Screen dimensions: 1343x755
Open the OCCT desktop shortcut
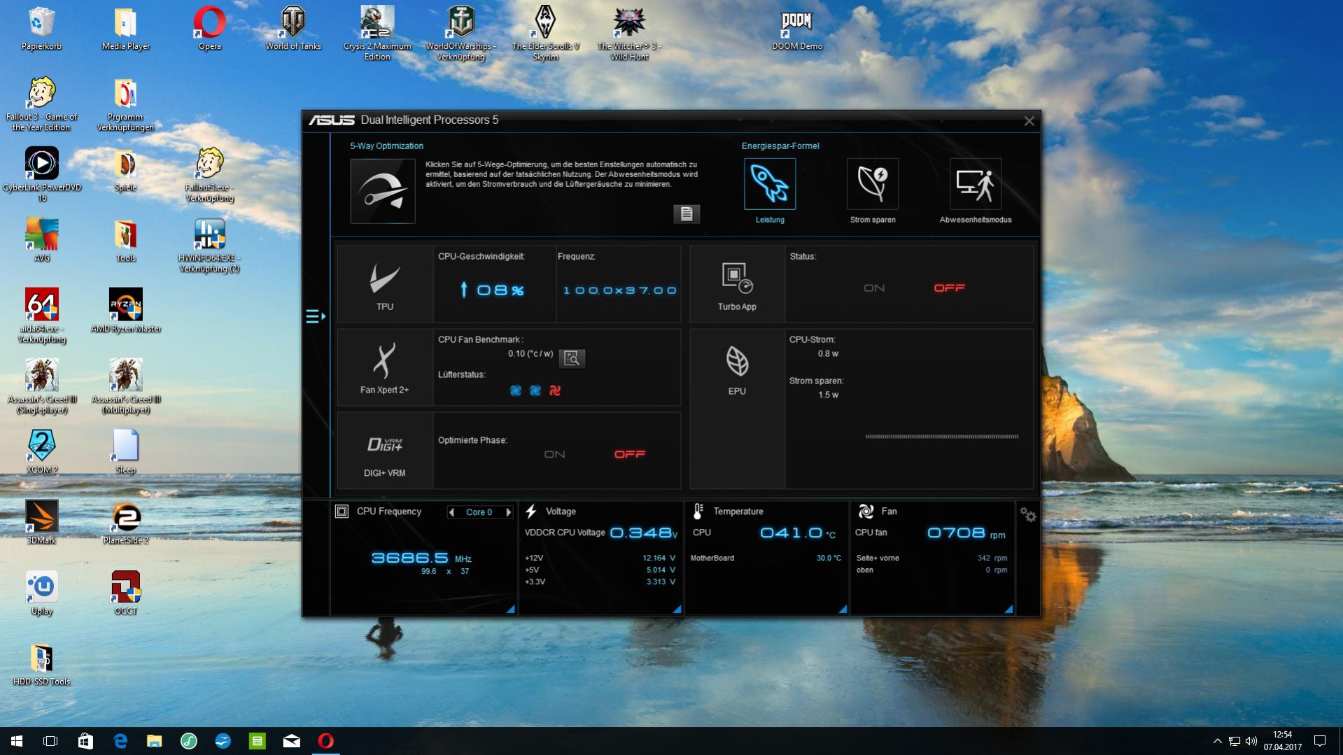point(126,593)
